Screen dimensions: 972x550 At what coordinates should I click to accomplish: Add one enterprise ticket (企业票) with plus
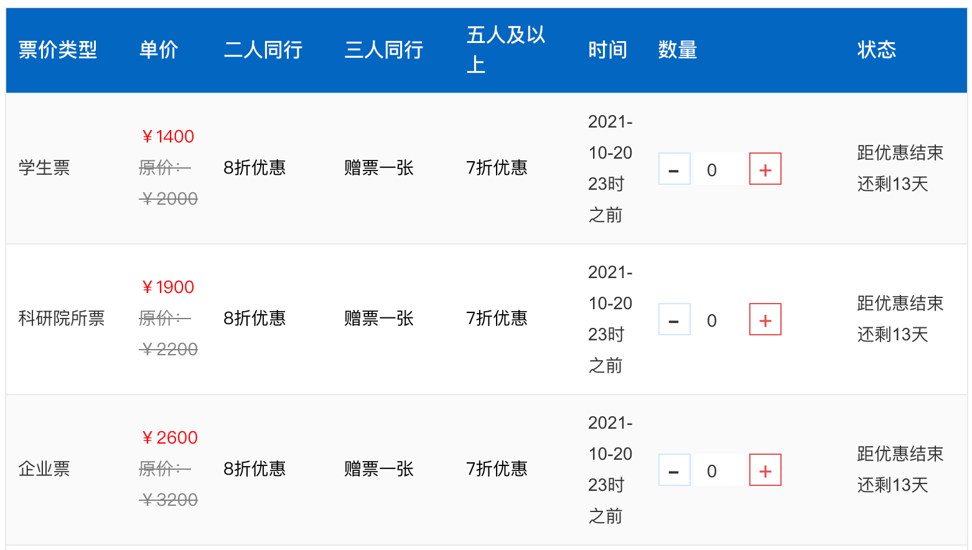(765, 470)
